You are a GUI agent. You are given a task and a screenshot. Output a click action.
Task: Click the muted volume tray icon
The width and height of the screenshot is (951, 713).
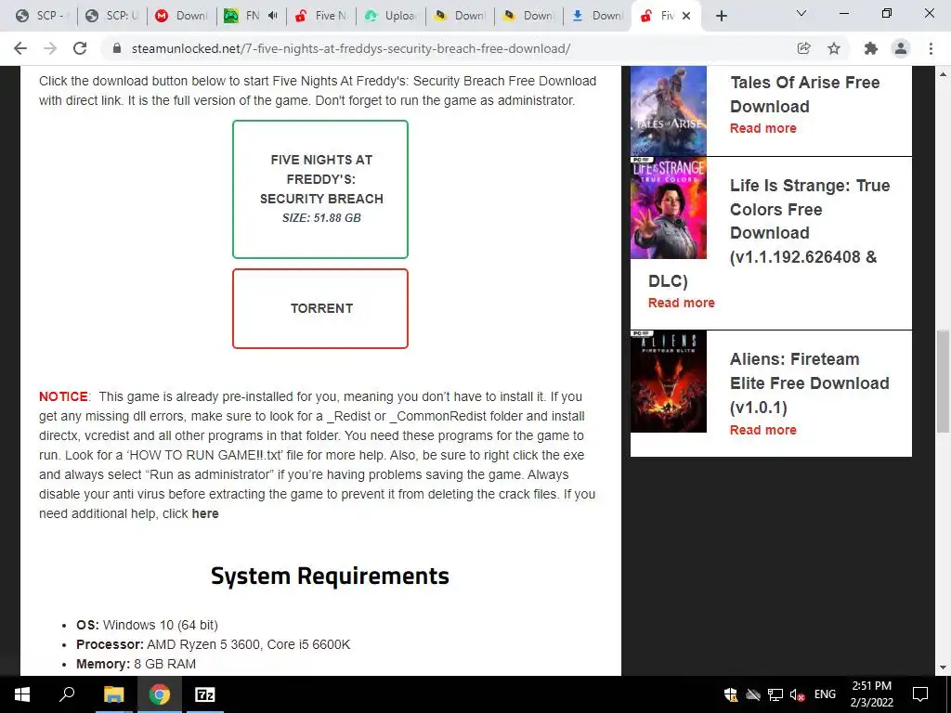click(798, 694)
